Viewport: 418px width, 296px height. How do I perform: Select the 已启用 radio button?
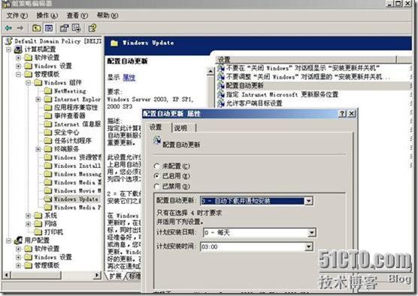point(157,176)
